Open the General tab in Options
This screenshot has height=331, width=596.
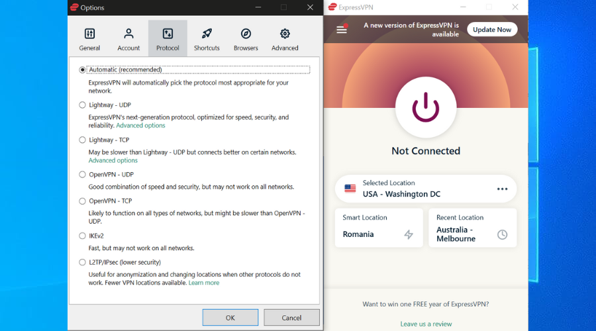(89, 39)
